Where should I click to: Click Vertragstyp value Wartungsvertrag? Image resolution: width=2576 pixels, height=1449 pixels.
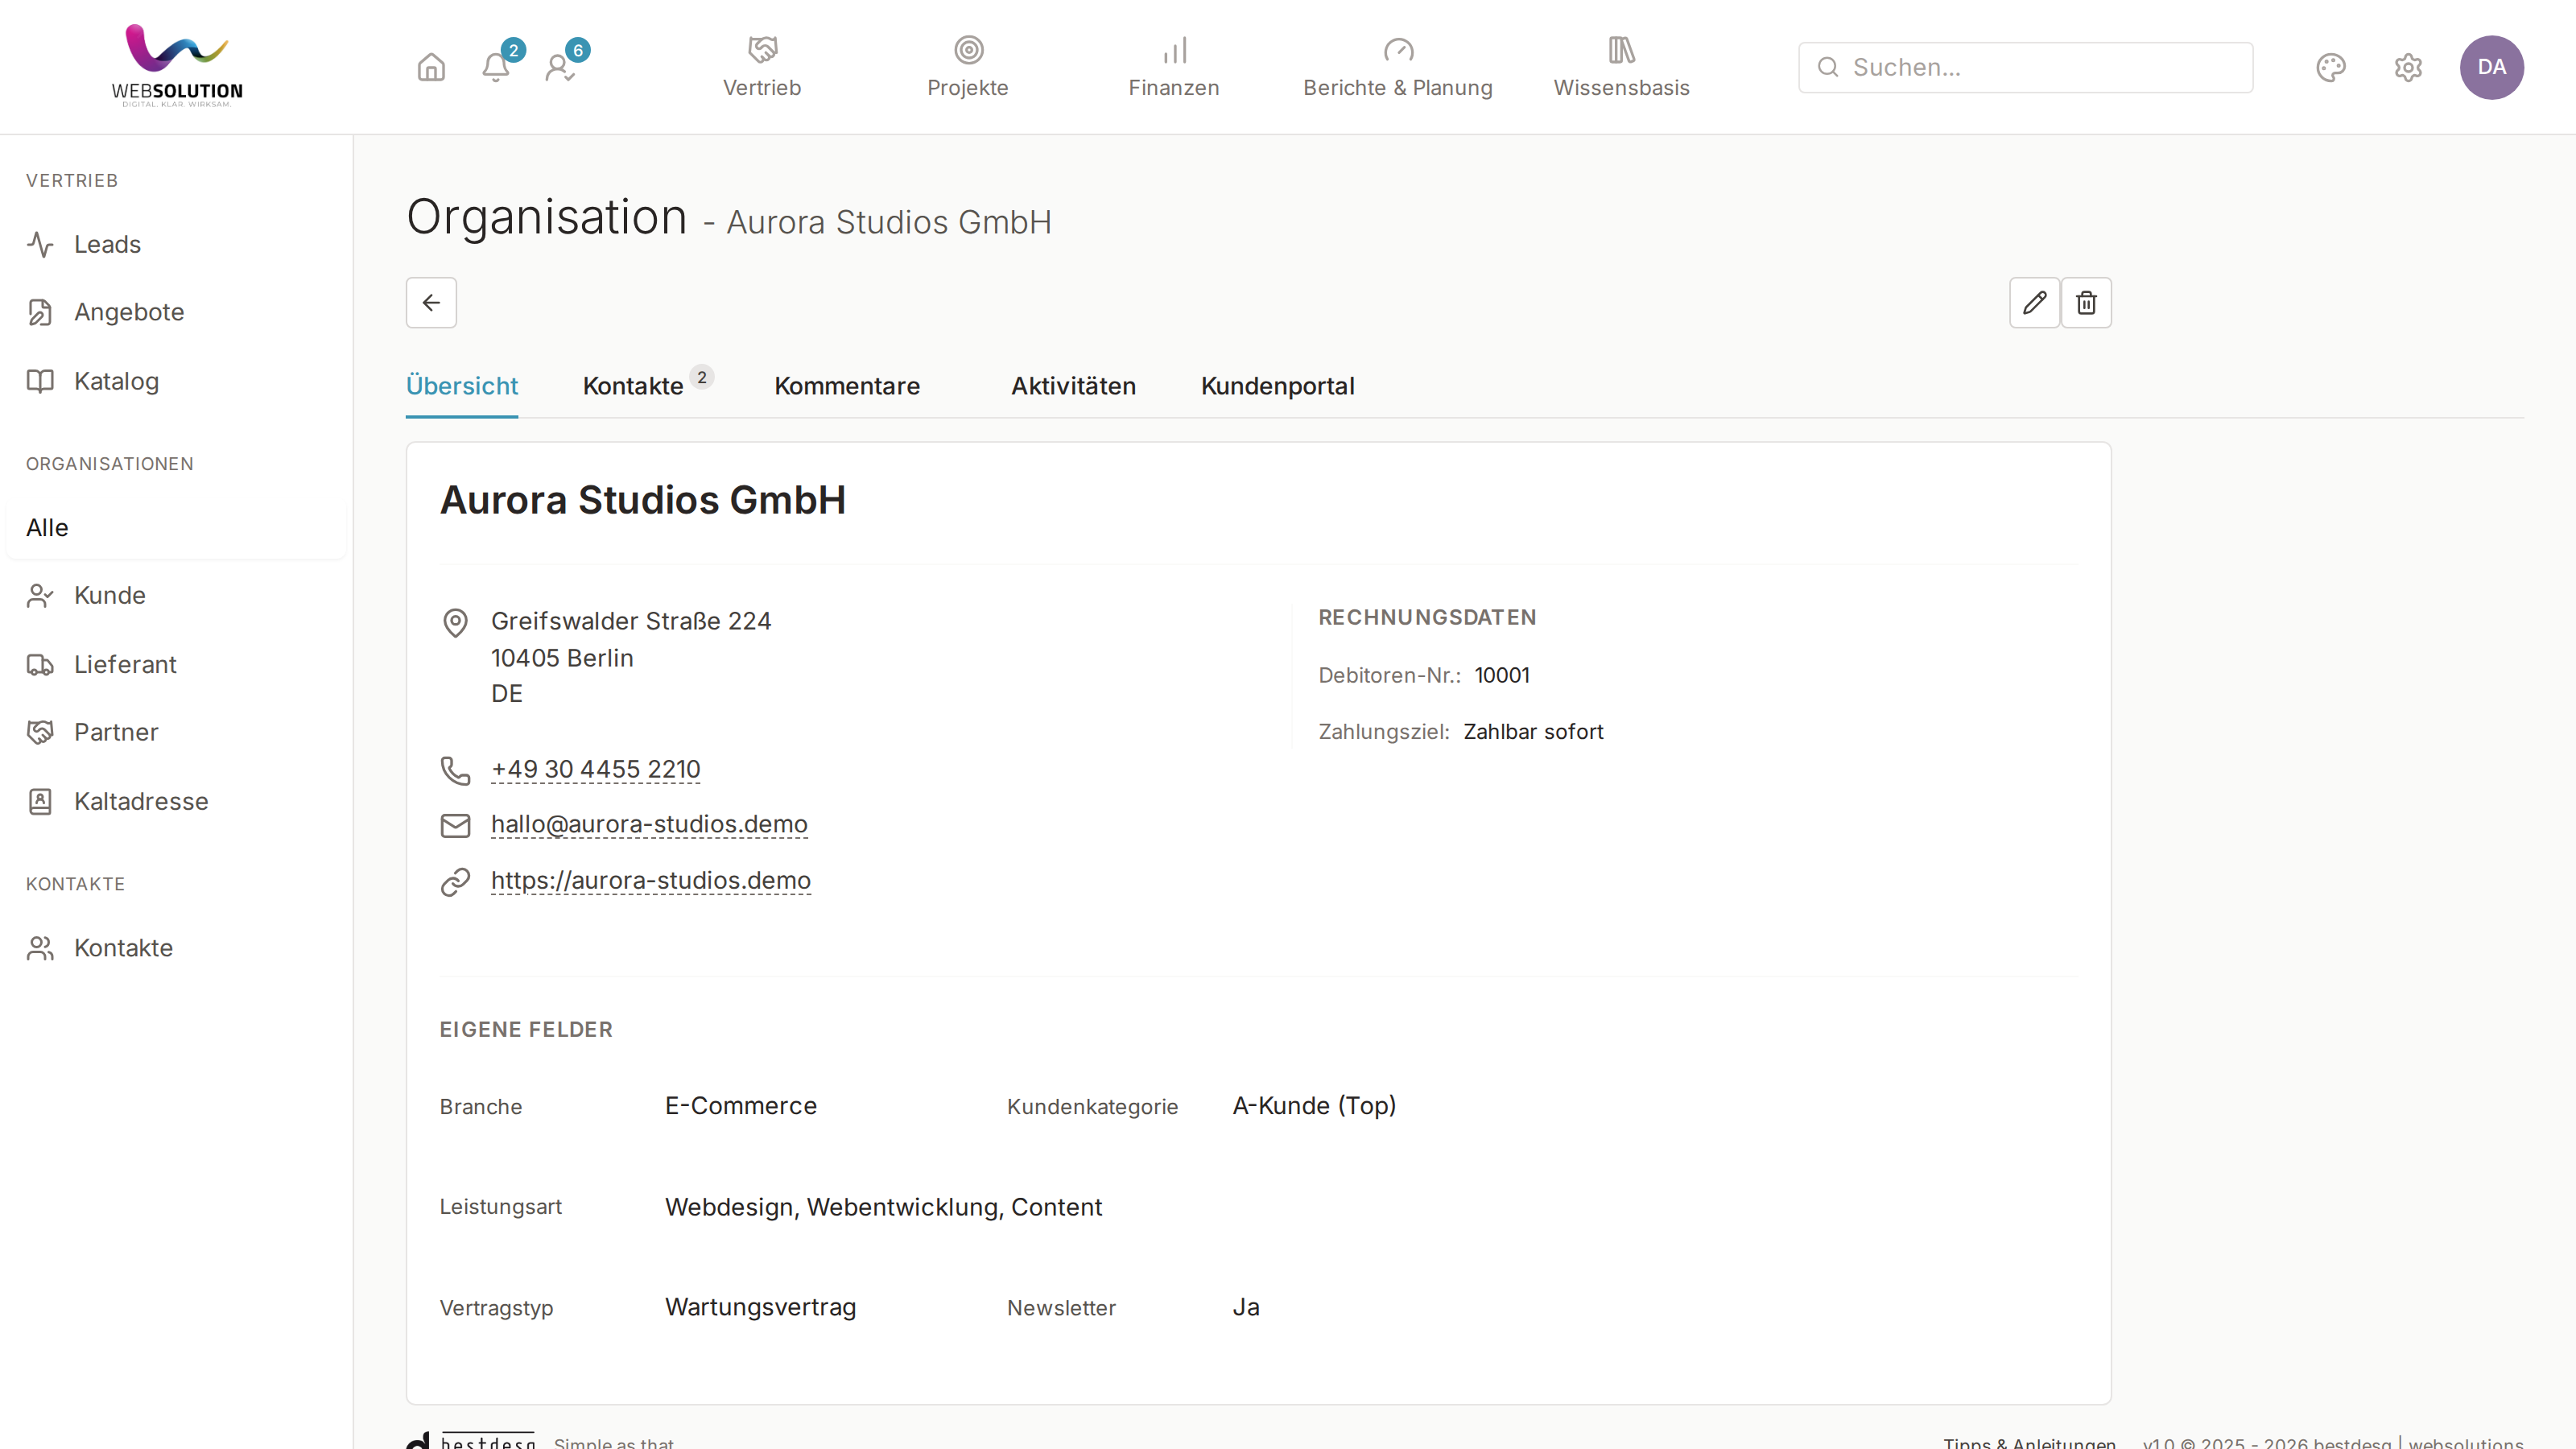(x=761, y=1307)
